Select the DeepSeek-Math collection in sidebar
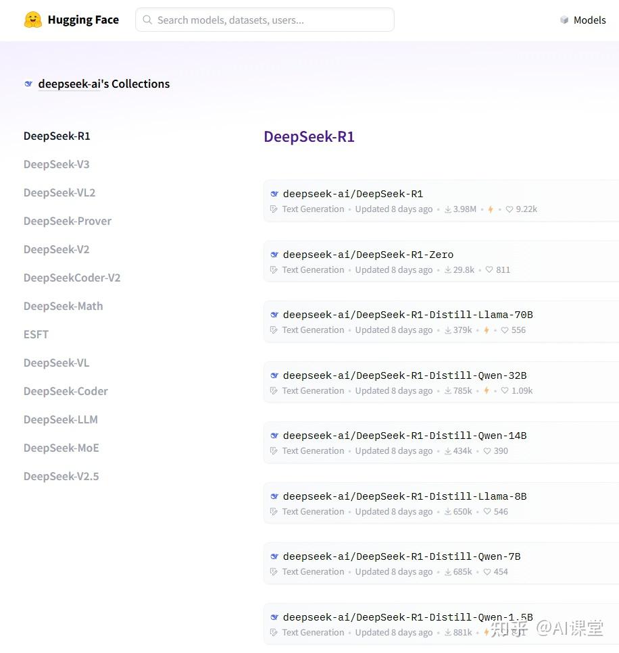Image resolution: width=619 pixels, height=653 pixels. [63, 306]
